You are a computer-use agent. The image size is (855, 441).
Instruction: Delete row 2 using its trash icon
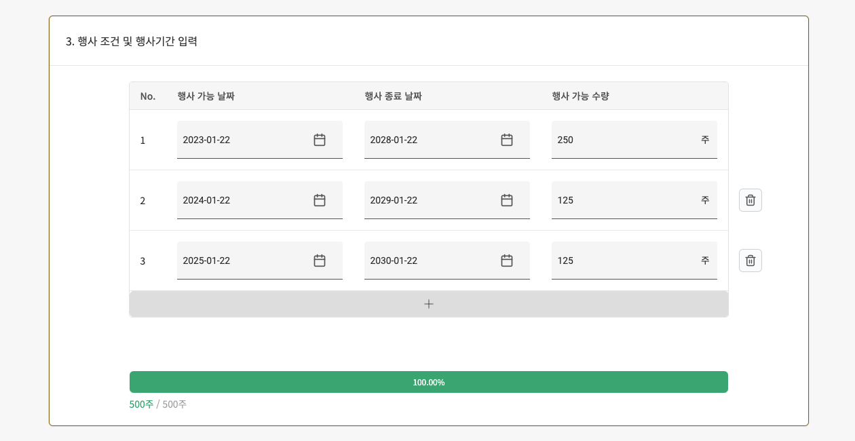point(750,200)
